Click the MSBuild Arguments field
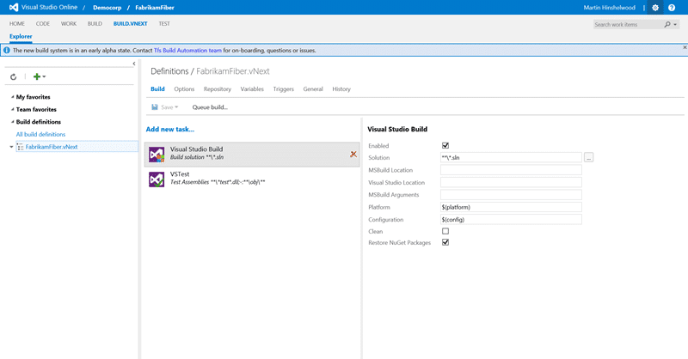The height and width of the screenshot is (359, 688). pyautogui.click(x=511, y=195)
